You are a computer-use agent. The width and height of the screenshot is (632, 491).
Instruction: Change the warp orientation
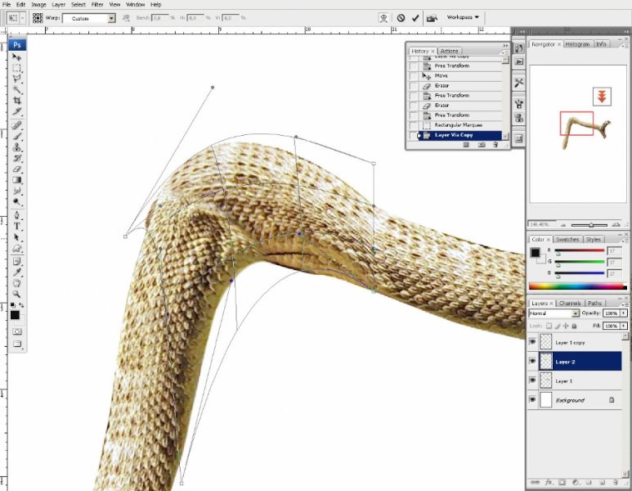coord(126,18)
